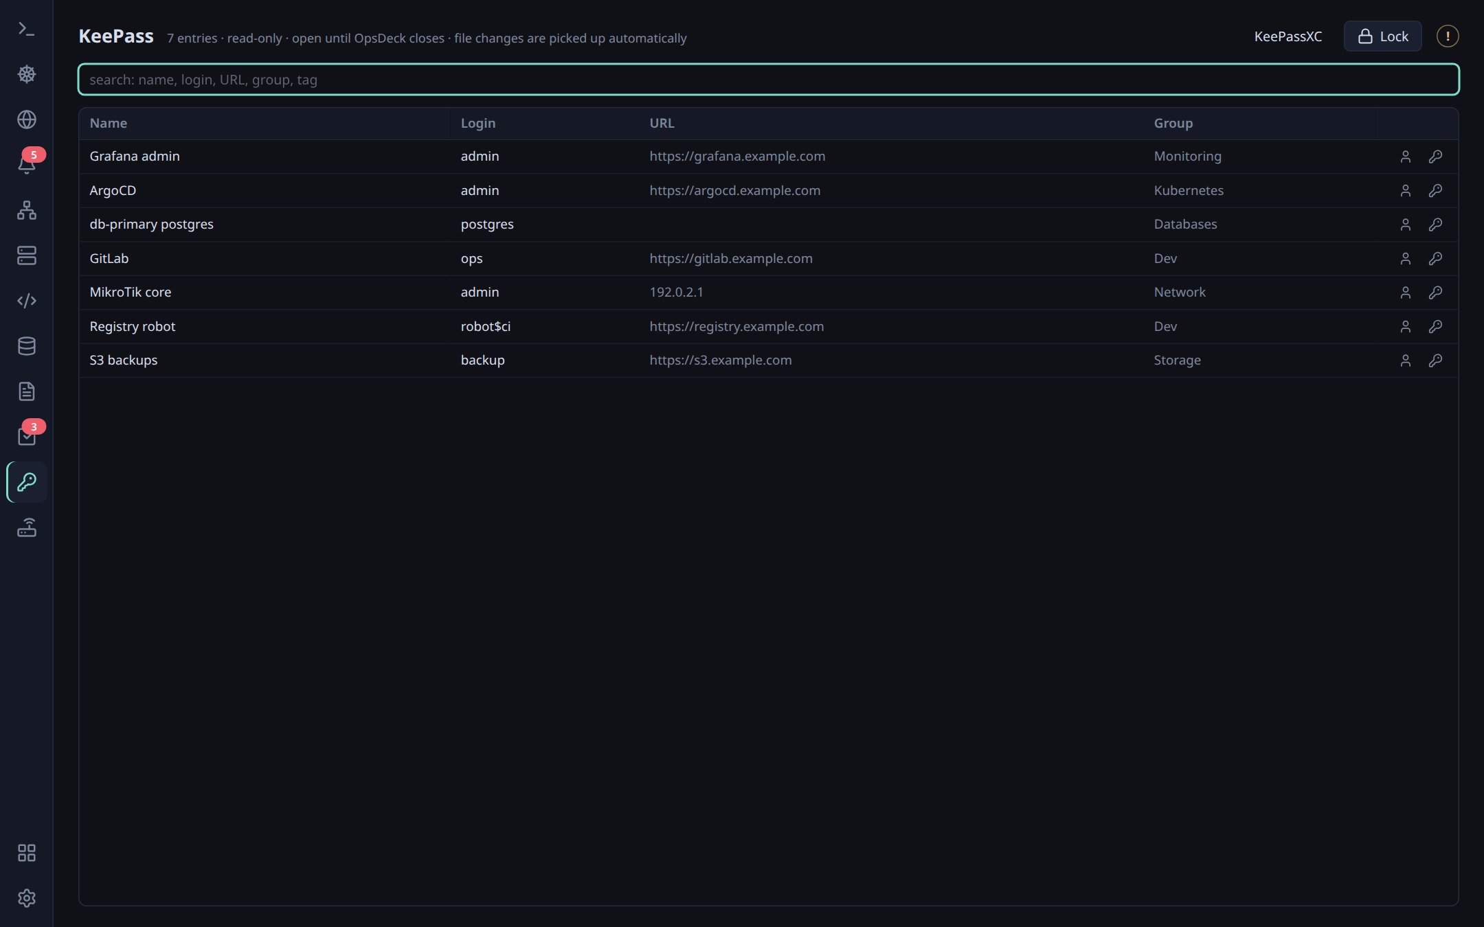Open the terminal icon in sidebar
The height and width of the screenshot is (927, 1484).
tap(26, 29)
